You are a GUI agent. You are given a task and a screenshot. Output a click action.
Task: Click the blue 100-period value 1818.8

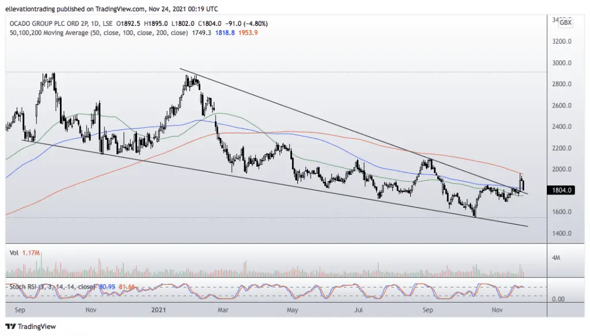click(x=225, y=33)
